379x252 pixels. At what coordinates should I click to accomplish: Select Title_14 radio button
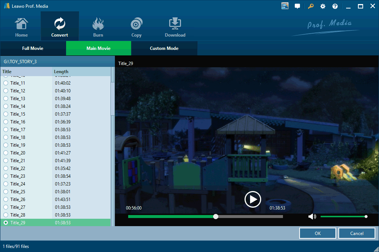pos(6,106)
